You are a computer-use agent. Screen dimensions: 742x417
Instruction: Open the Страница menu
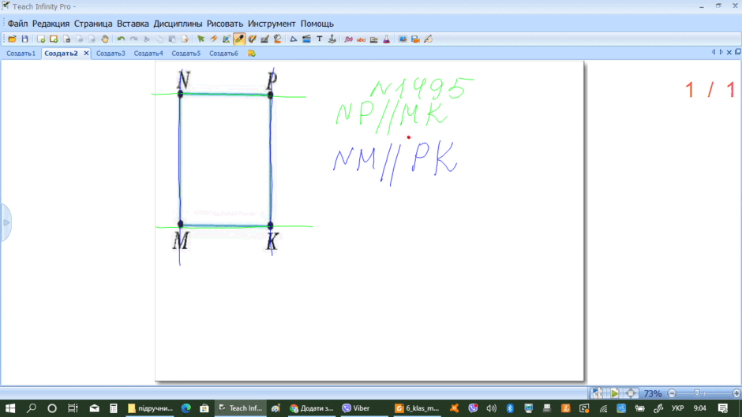93,24
